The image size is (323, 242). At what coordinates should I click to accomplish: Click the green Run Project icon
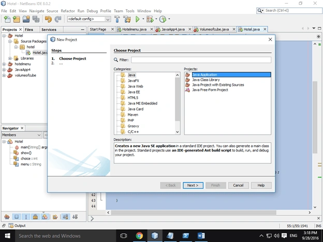[x=137, y=19]
